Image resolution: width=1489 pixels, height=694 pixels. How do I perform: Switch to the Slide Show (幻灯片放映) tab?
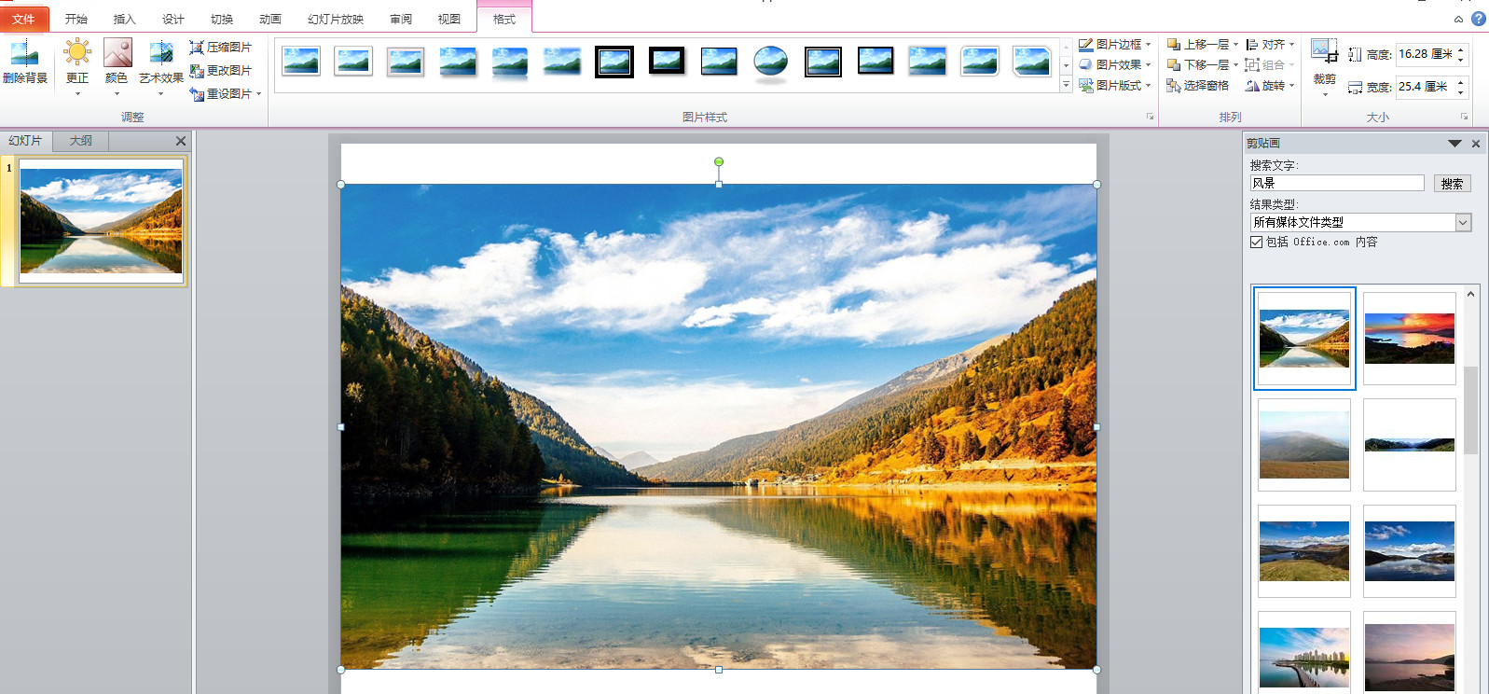tap(336, 19)
